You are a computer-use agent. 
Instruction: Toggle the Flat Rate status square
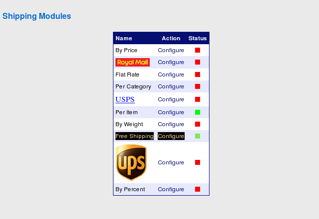click(198, 74)
